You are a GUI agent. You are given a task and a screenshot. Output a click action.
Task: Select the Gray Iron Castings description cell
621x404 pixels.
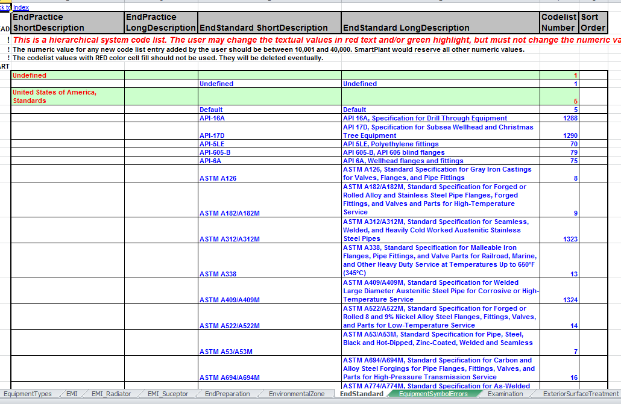(x=441, y=174)
